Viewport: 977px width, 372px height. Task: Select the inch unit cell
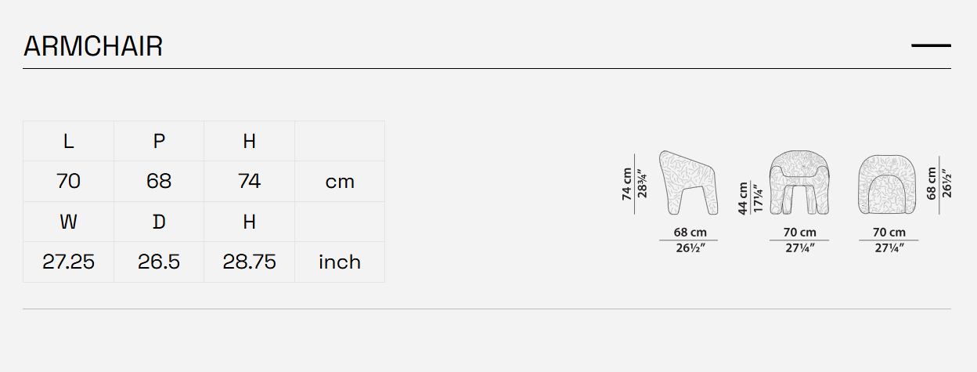pos(340,262)
